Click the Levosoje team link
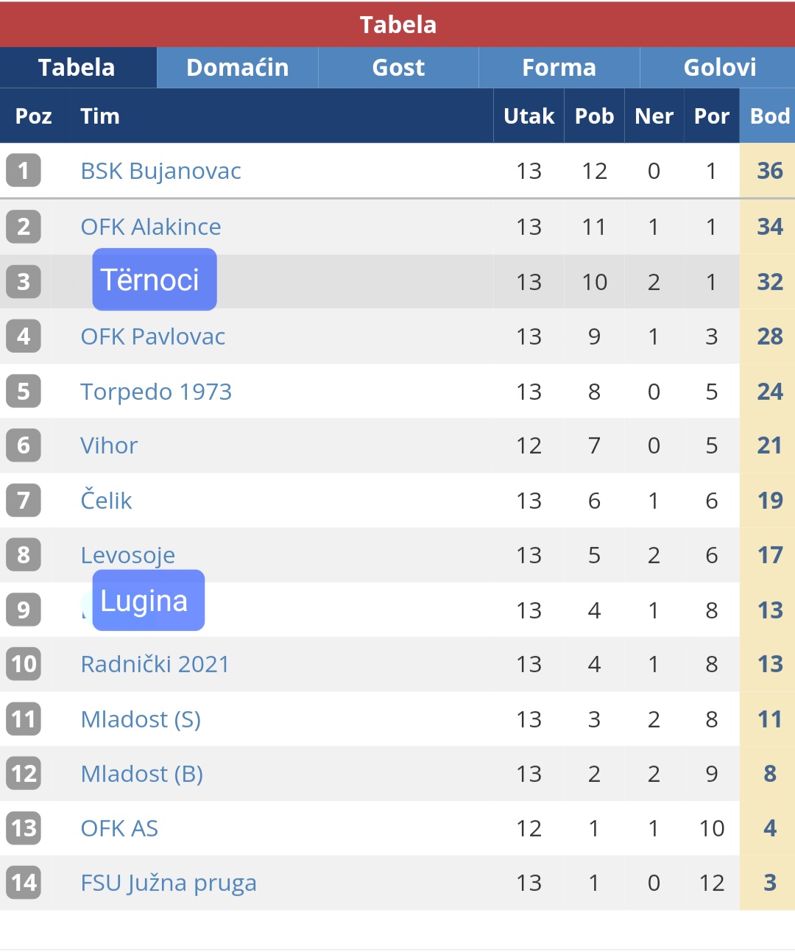Image resolution: width=795 pixels, height=952 pixels. point(128,555)
